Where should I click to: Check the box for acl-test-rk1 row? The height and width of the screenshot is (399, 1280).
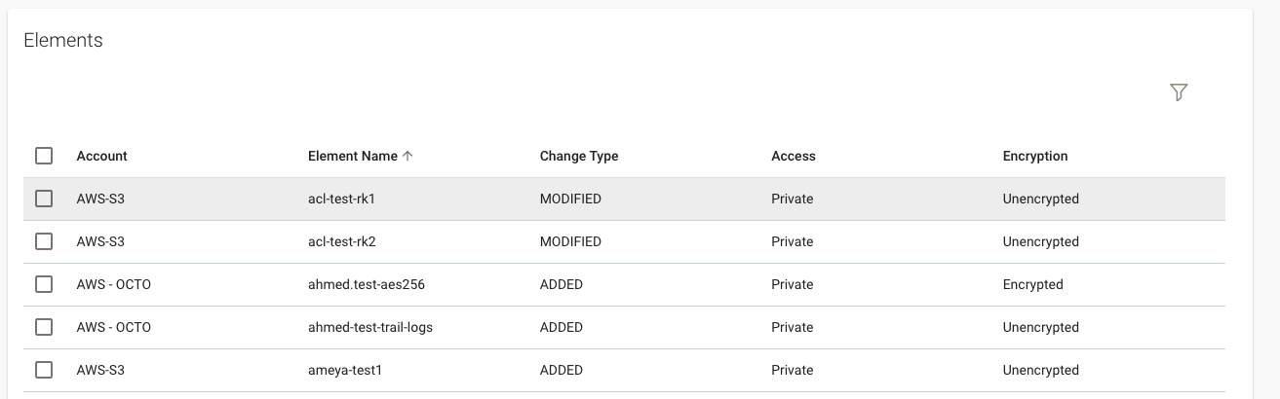click(x=44, y=199)
